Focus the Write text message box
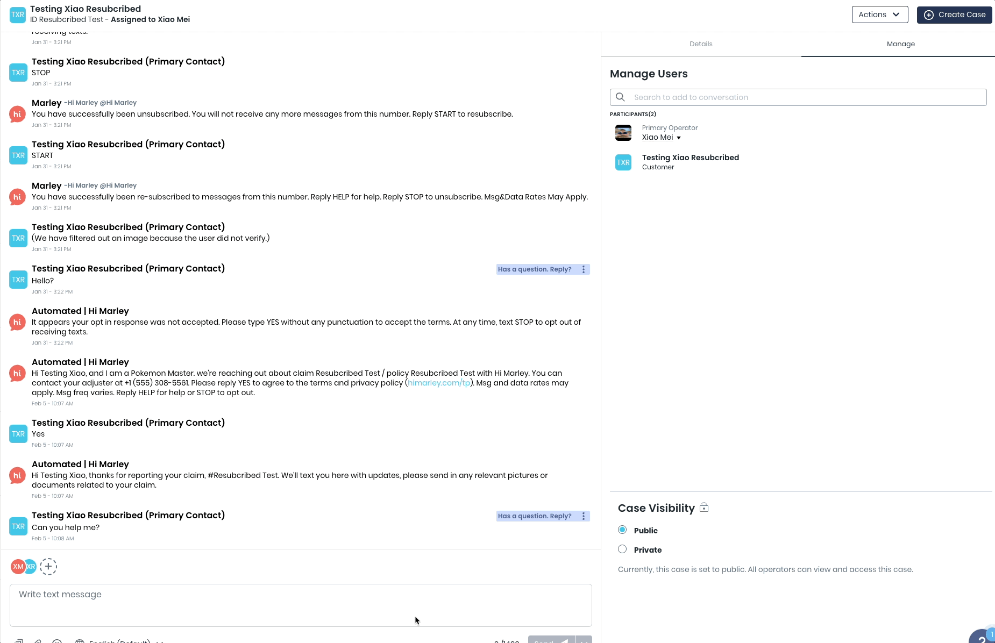 point(301,605)
